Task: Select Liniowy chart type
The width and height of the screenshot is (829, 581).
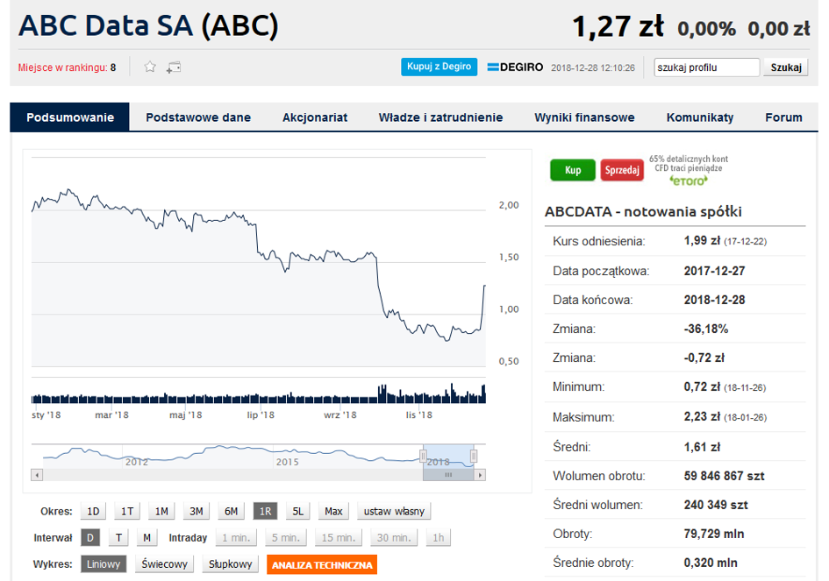Action: (x=104, y=564)
